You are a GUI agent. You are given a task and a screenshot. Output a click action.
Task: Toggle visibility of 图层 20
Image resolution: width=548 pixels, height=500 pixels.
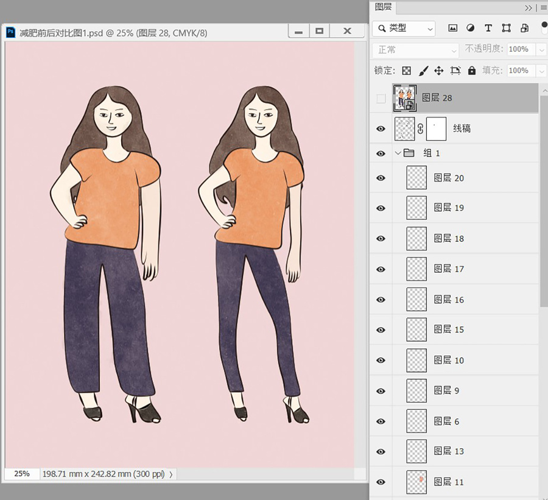pyautogui.click(x=381, y=178)
